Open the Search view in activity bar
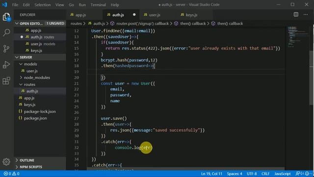Viewport: 314px width, 177px height. tap(6, 32)
